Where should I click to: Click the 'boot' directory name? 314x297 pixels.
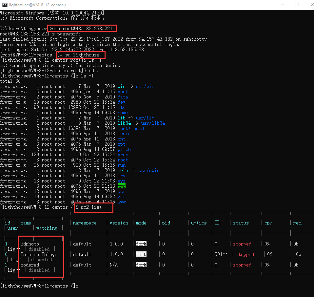click(x=123, y=92)
